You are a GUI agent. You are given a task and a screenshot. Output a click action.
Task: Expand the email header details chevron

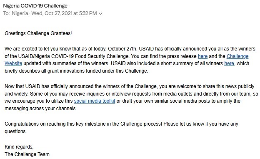[100, 13]
